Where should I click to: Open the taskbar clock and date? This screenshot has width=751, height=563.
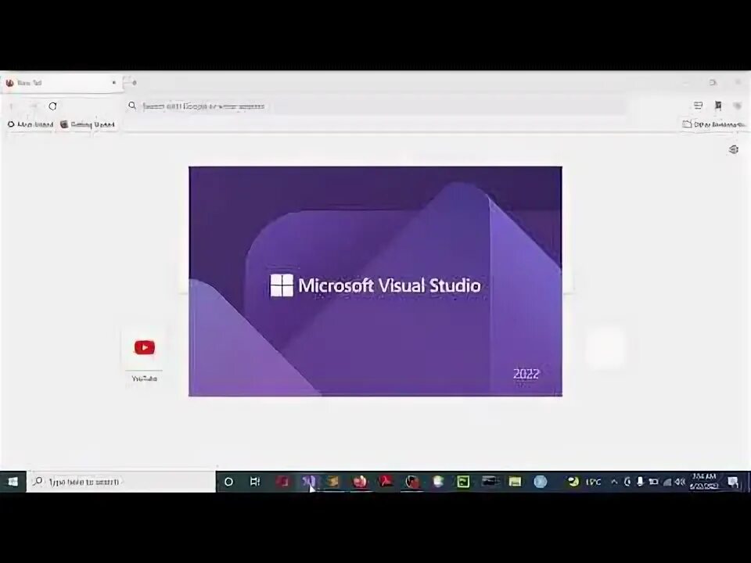[704, 482]
